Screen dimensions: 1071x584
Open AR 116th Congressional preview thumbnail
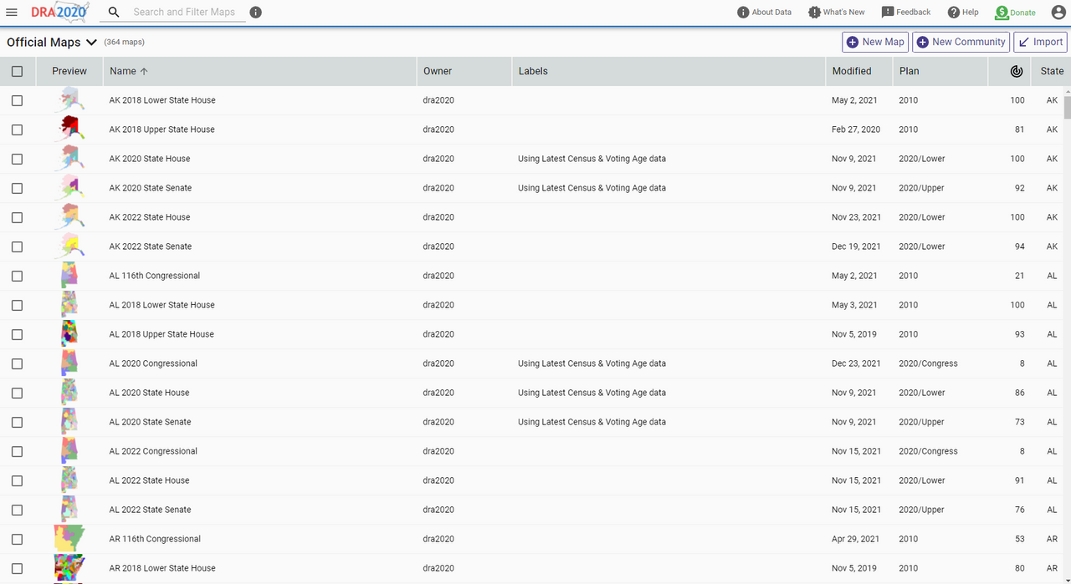(x=69, y=539)
